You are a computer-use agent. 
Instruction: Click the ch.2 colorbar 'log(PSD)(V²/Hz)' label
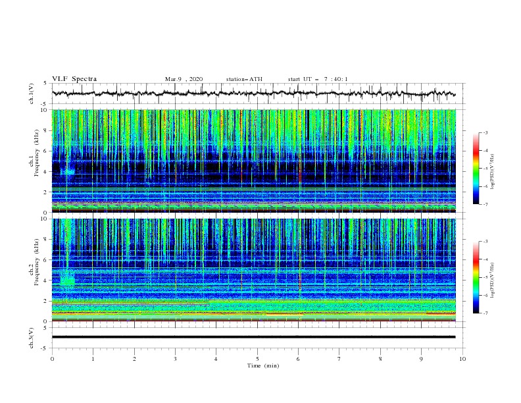pos(493,280)
